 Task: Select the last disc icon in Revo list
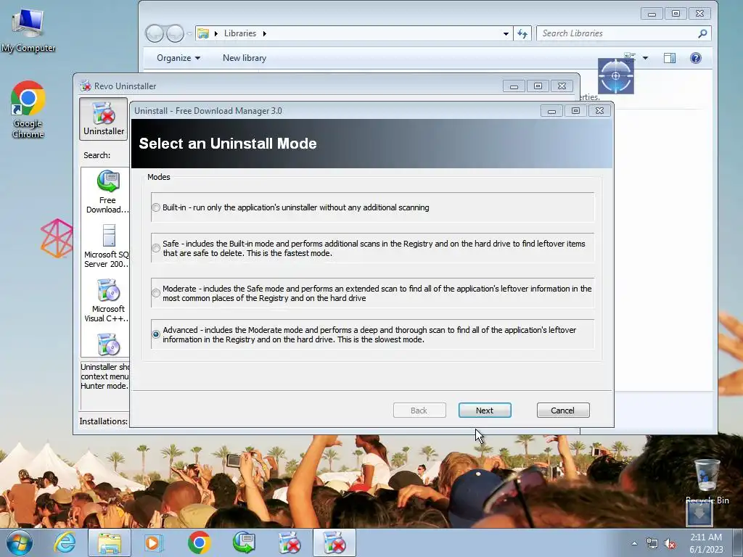click(109, 344)
